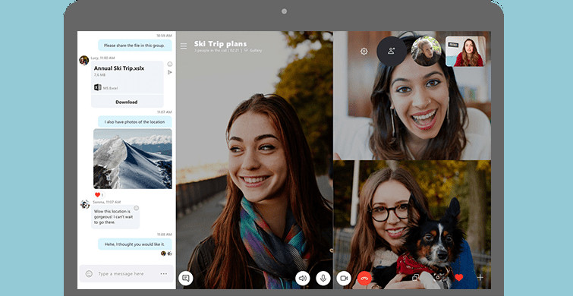Forward Lucy's file message arrow icon
The image size is (573, 296).
tap(169, 72)
